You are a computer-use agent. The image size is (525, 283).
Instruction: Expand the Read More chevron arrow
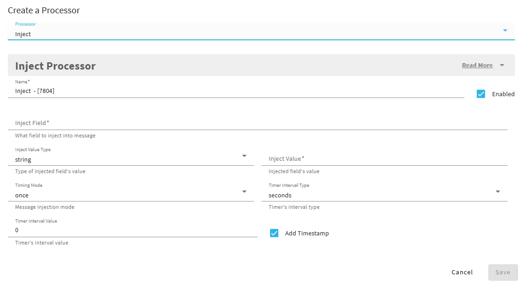point(502,65)
